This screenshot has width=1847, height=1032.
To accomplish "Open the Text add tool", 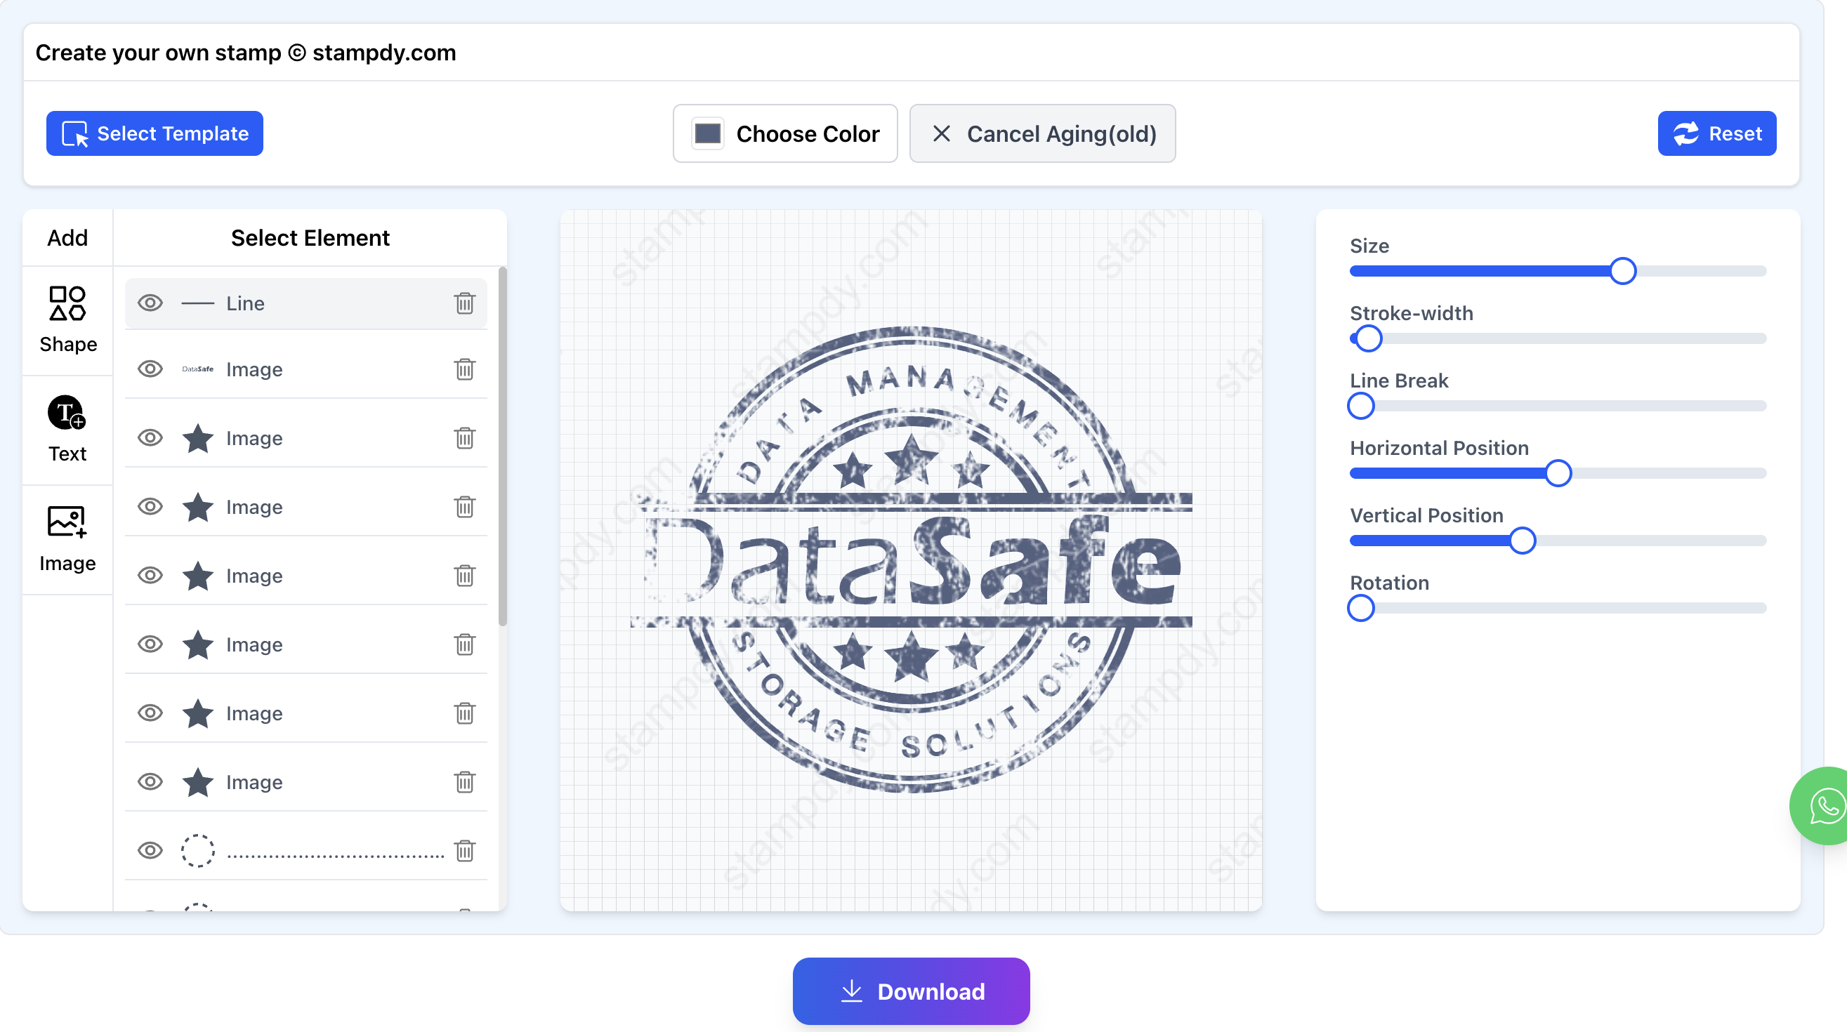I will pos(67,429).
